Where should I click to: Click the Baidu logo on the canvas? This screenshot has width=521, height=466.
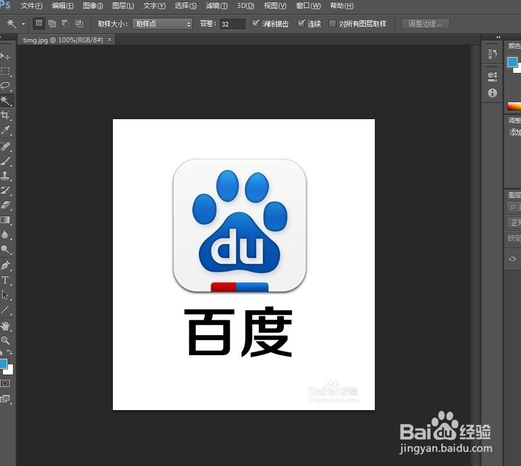coord(239,226)
